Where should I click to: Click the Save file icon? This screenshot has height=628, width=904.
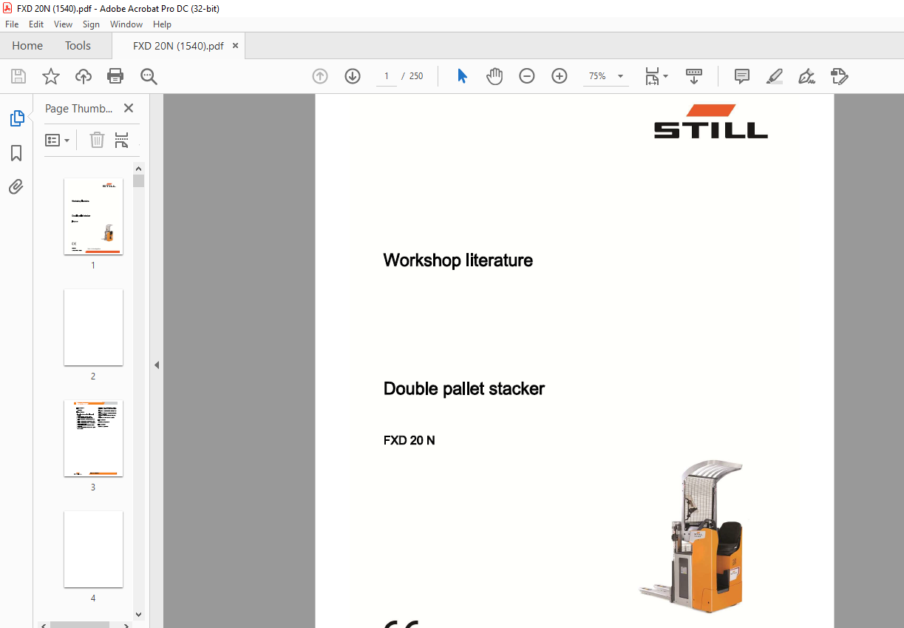[x=18, y=76]
